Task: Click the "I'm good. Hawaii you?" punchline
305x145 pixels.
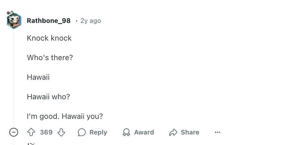Action: 65,116
